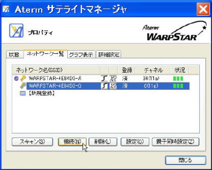The image size is (212, 170).
Task: Open the グラフ表示 tab
Action: pyautogui.click(x=81, y=55)
